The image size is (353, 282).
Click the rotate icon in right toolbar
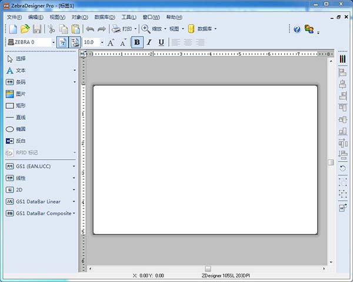343,169
